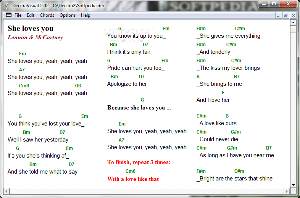Minimize the inner document window
The width and height of the screenshot is (300, 198).
(x=278, y=16)
